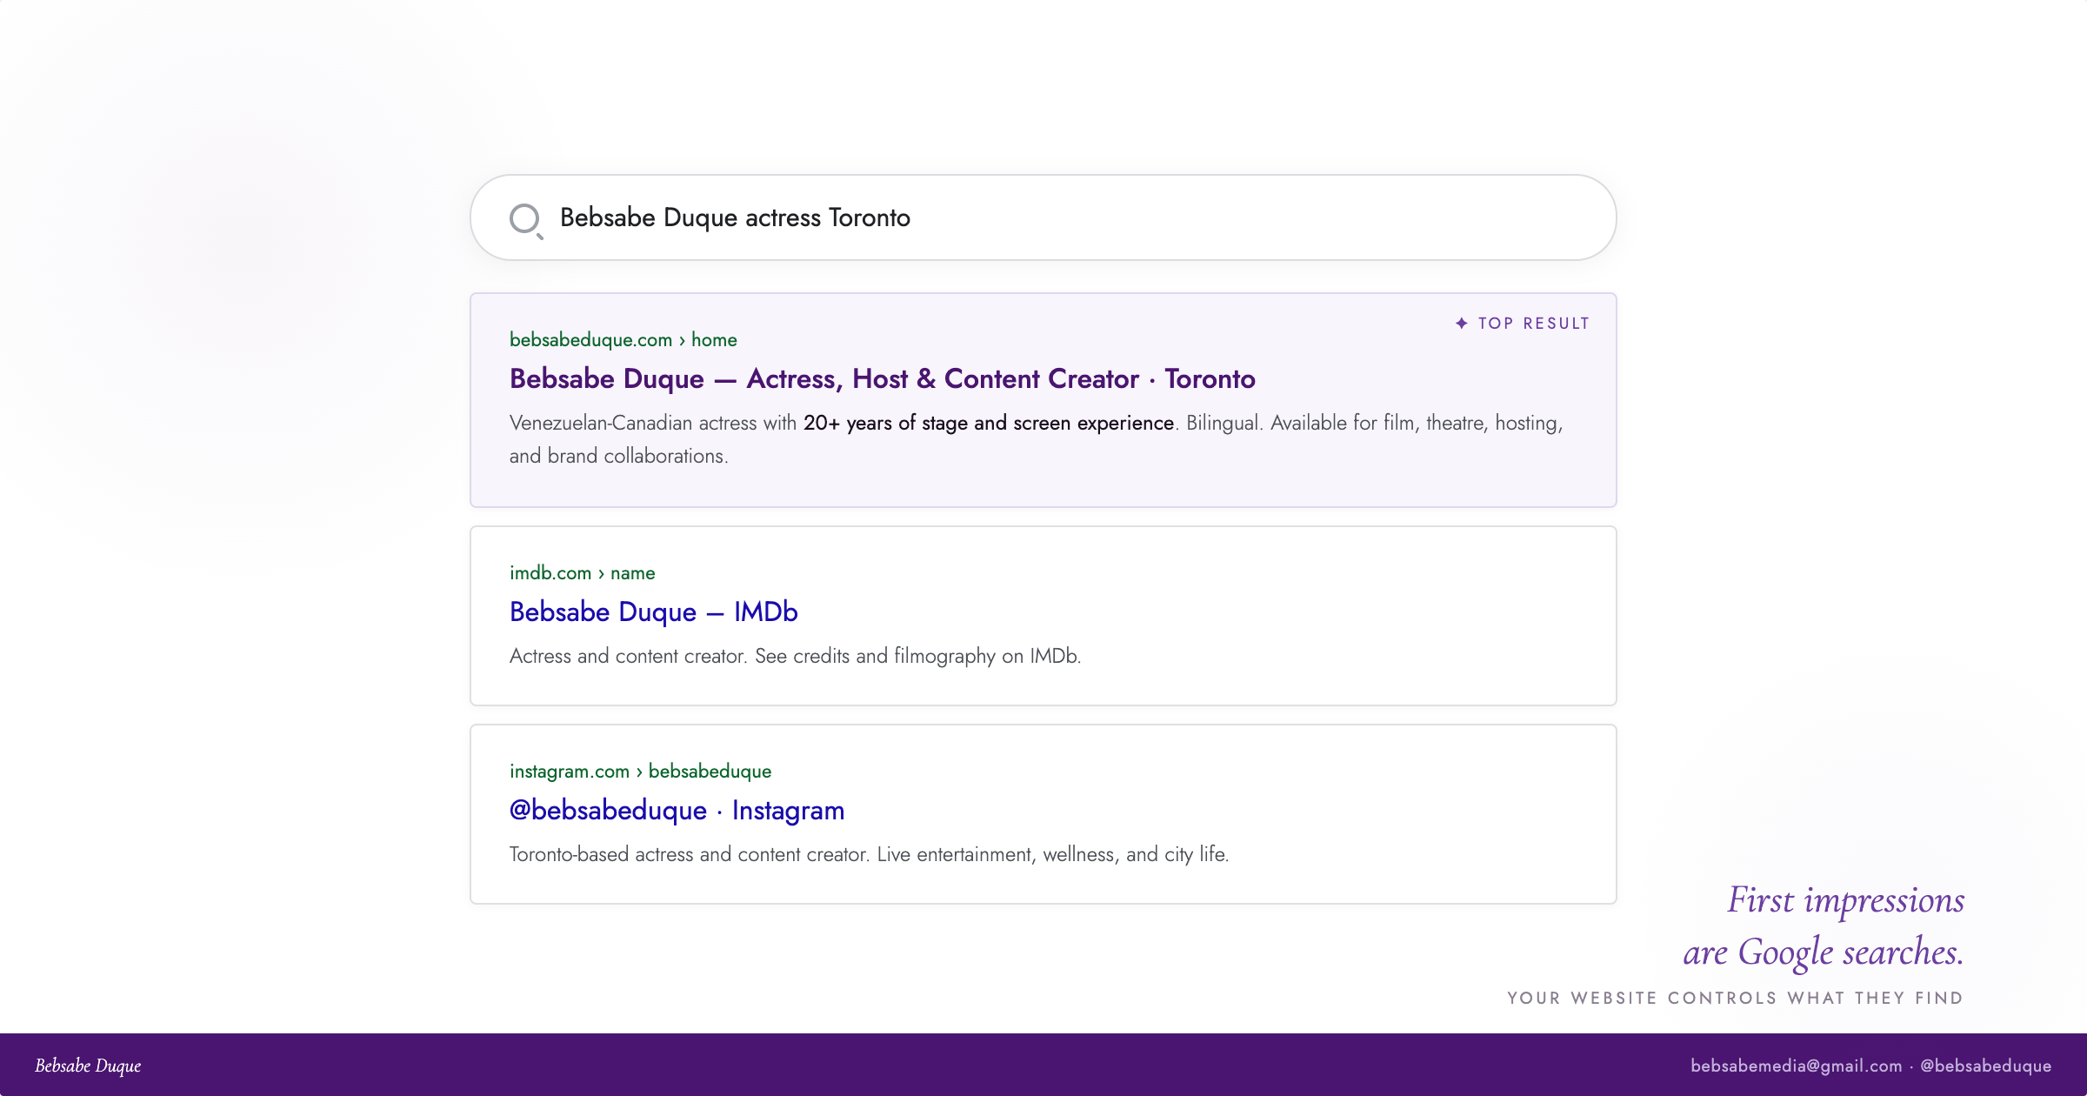Click the magnifying glass search icon
The height and width of the screenshot is (1096, 2087).
click(526, 217)
